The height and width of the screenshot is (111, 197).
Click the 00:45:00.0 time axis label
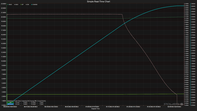pyautogui.click(x=68, y=107)
